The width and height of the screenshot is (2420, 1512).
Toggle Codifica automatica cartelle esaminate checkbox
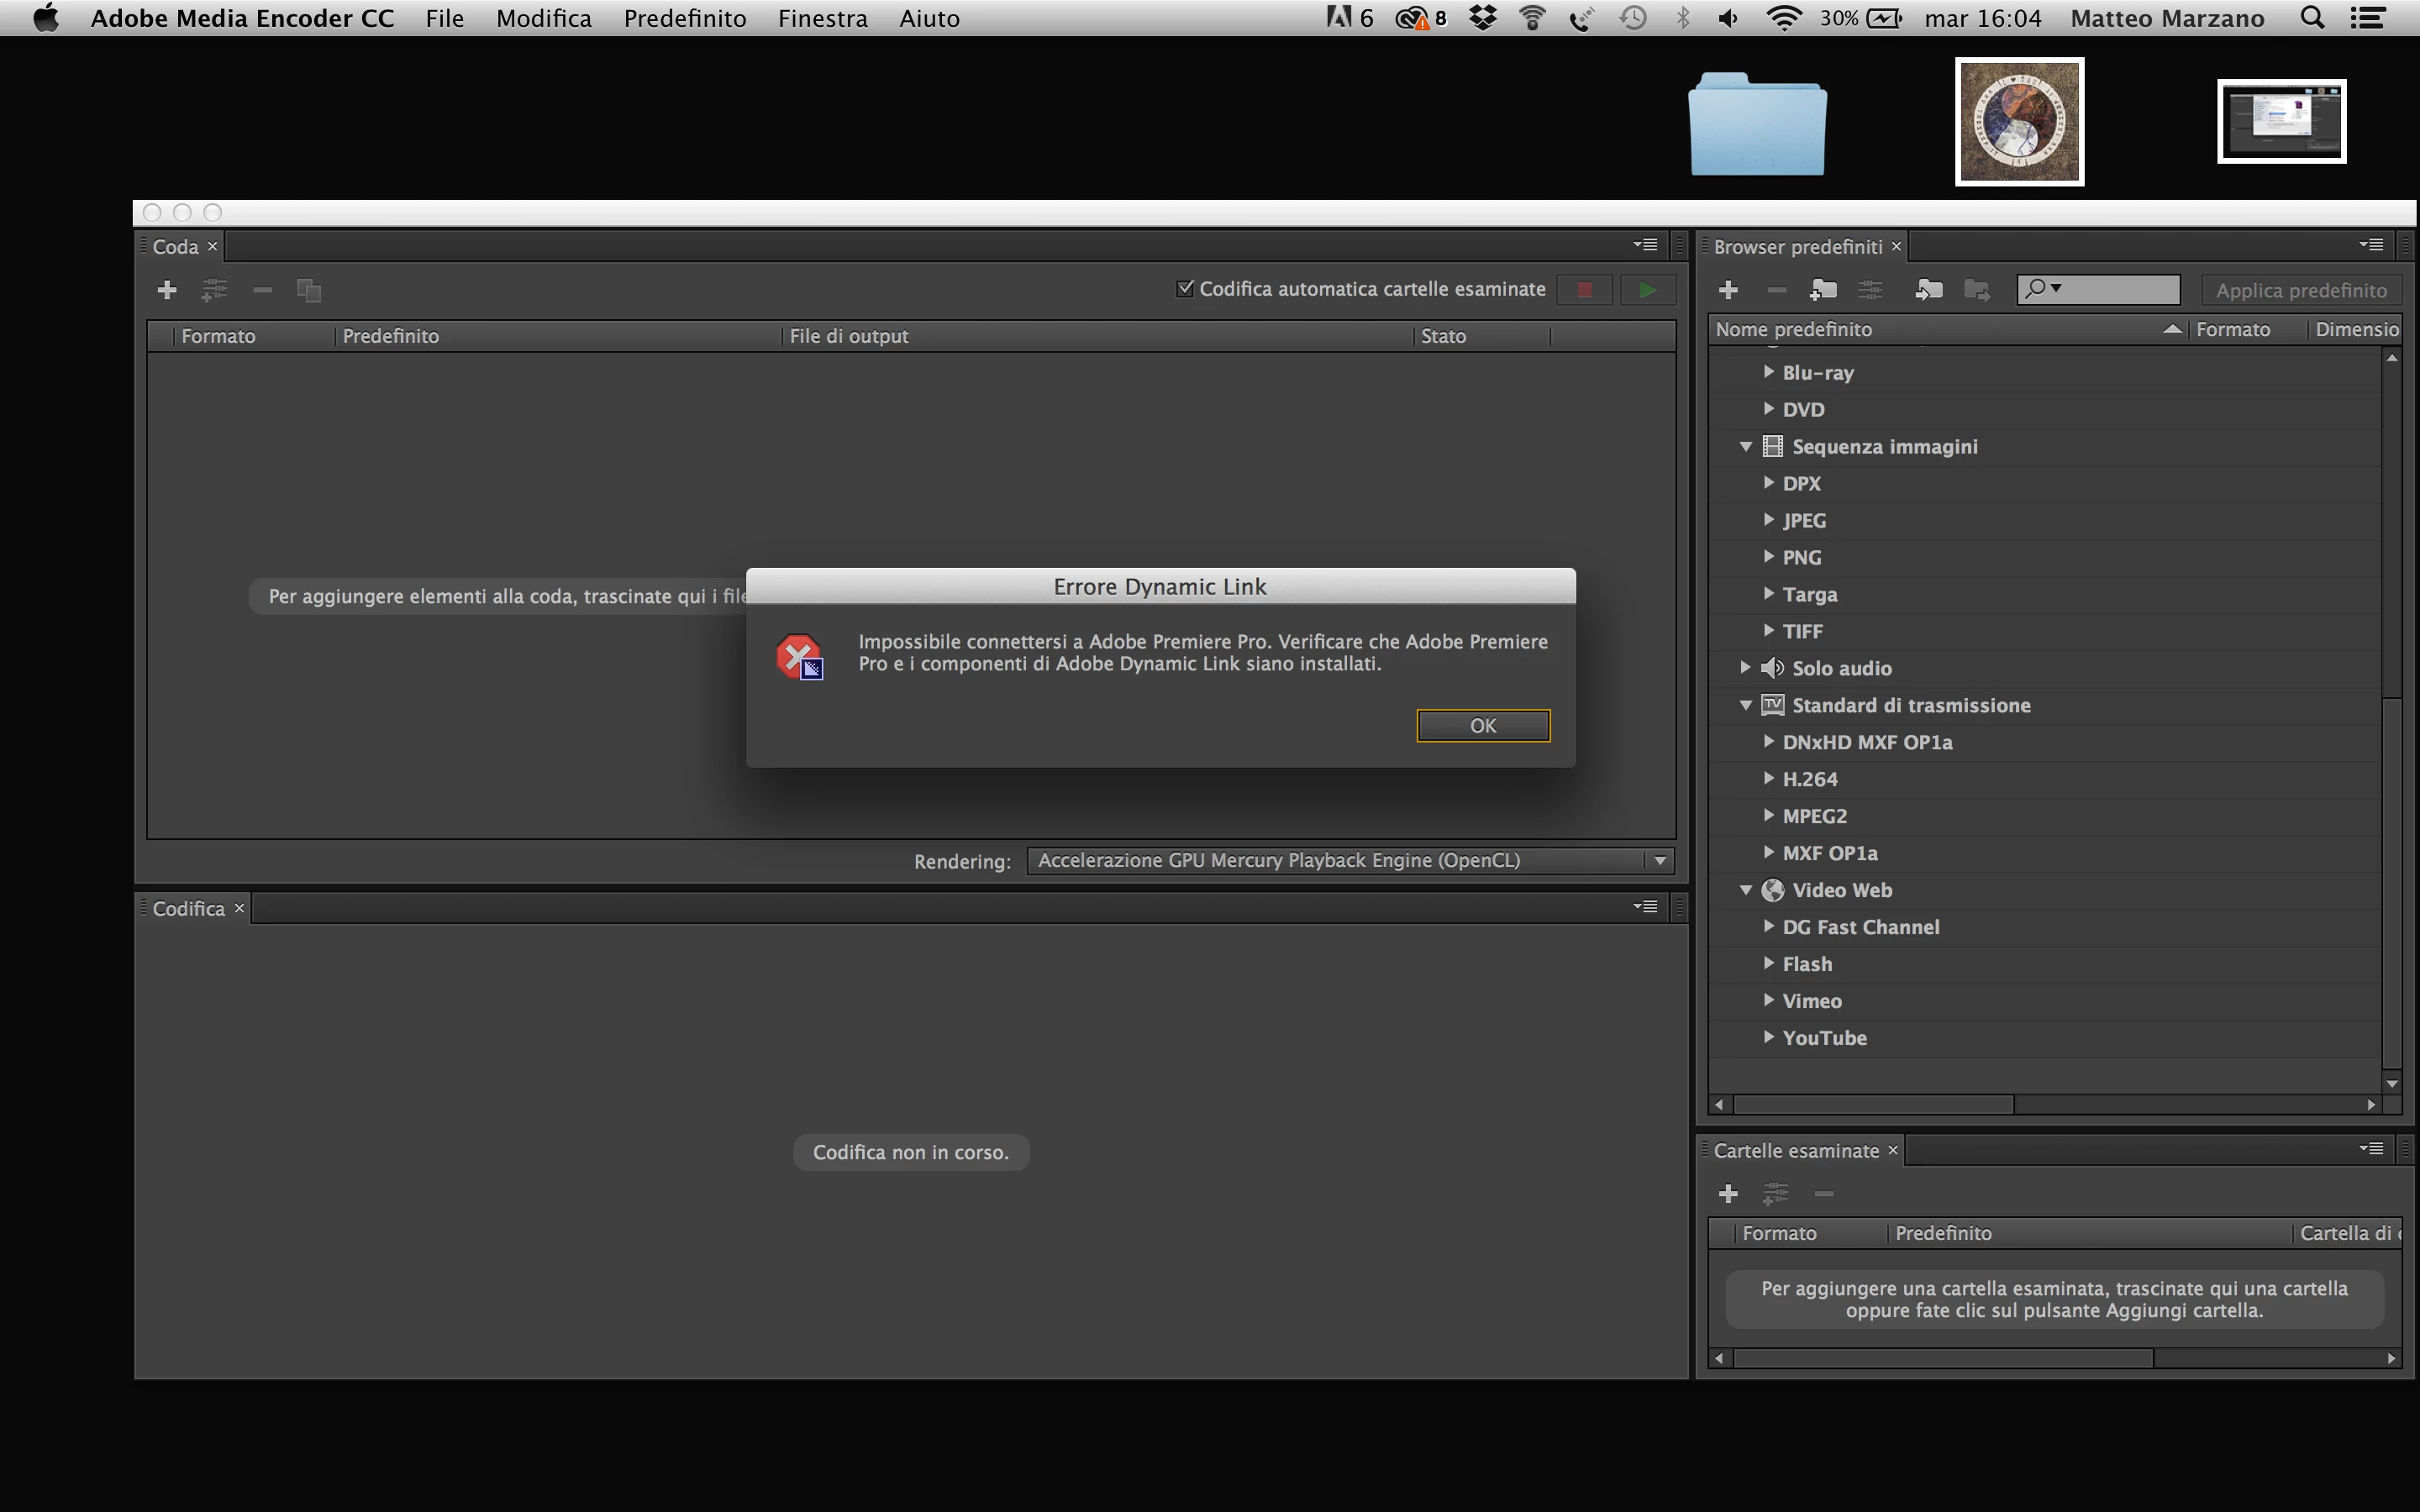(x=1185, y=289)
